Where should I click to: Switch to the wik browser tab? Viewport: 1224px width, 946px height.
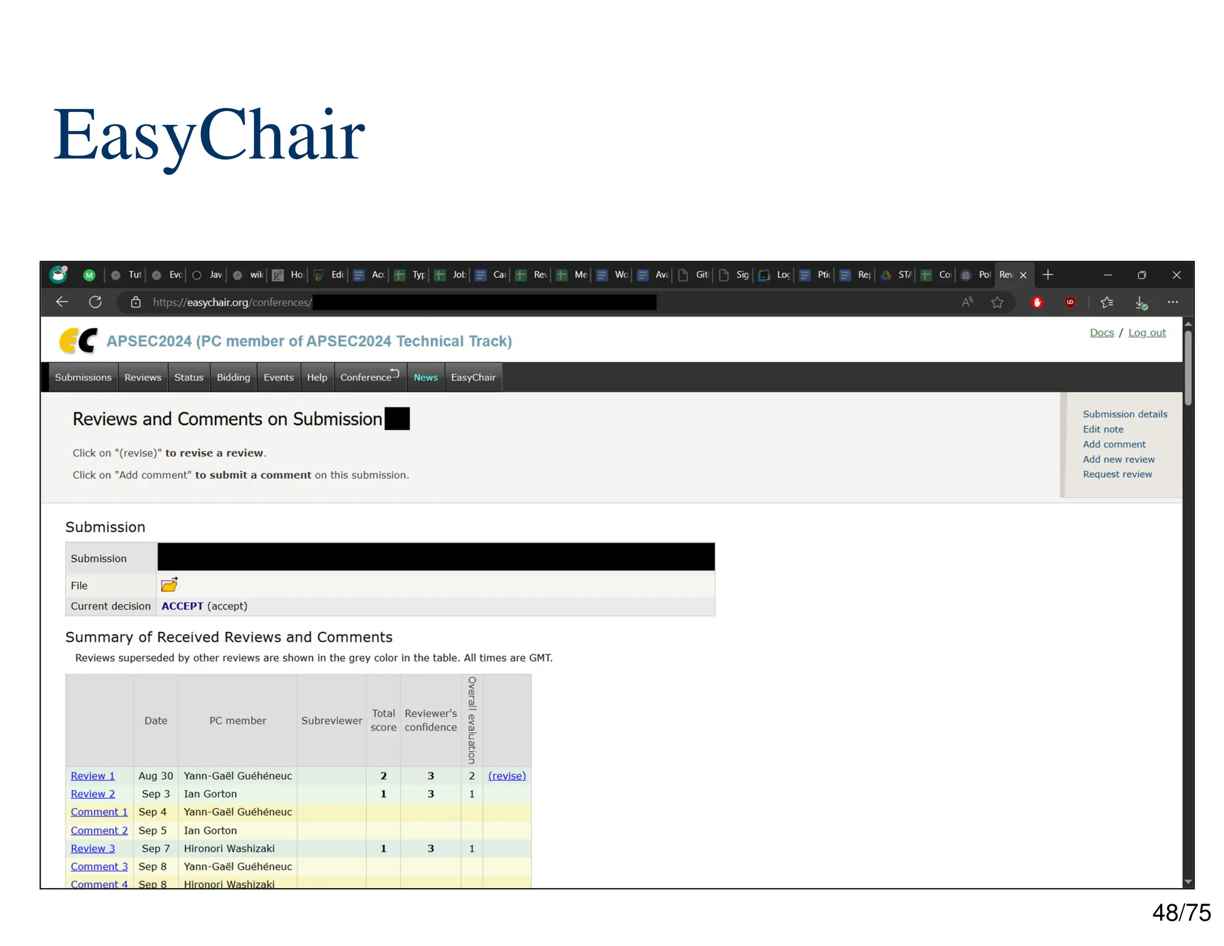click(249, 274)
